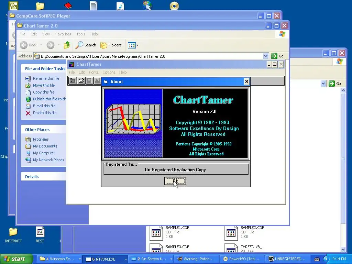The width and height of the screenshot is (352, 264).
Task: Click E-mail this file link
Action: (x=44, y=106)
